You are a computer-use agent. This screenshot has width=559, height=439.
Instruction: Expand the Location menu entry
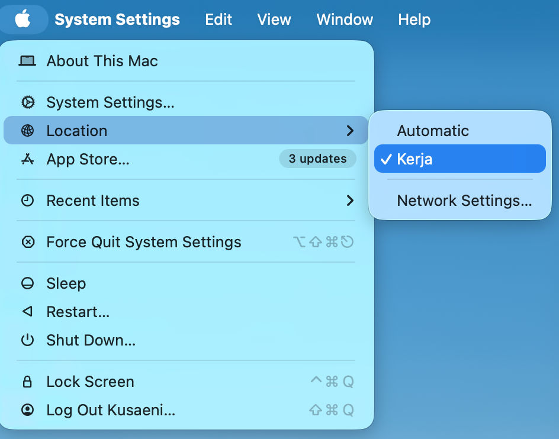(x=77, y=130)
